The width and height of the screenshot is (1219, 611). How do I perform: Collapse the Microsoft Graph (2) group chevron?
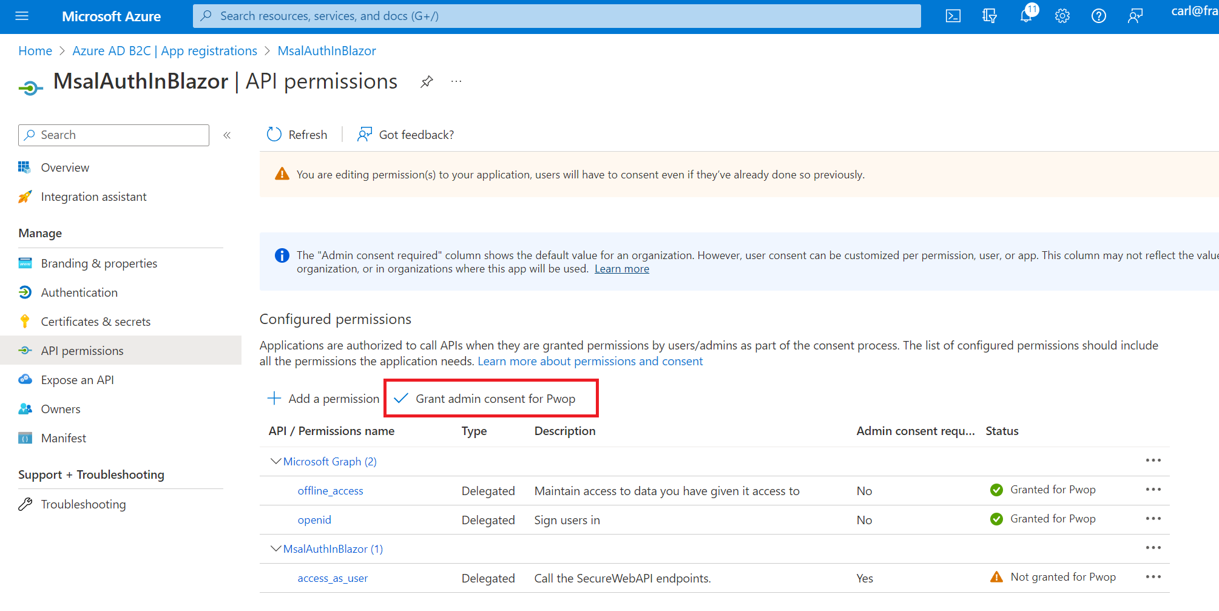point(275,461)
